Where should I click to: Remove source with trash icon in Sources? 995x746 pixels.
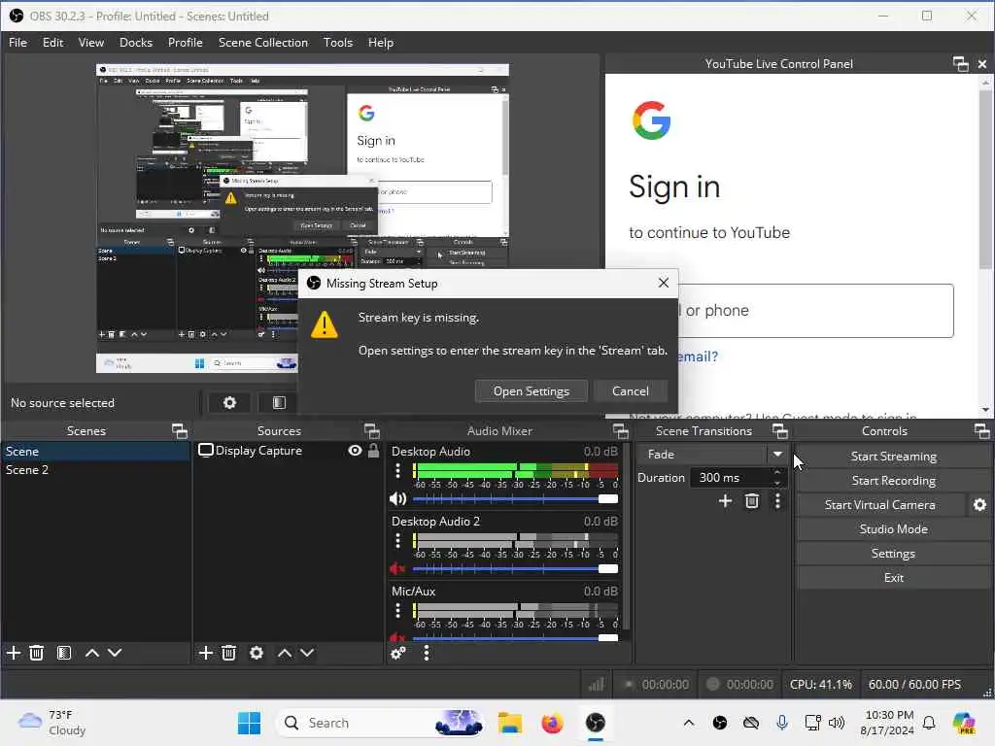(x=229, y=653)
